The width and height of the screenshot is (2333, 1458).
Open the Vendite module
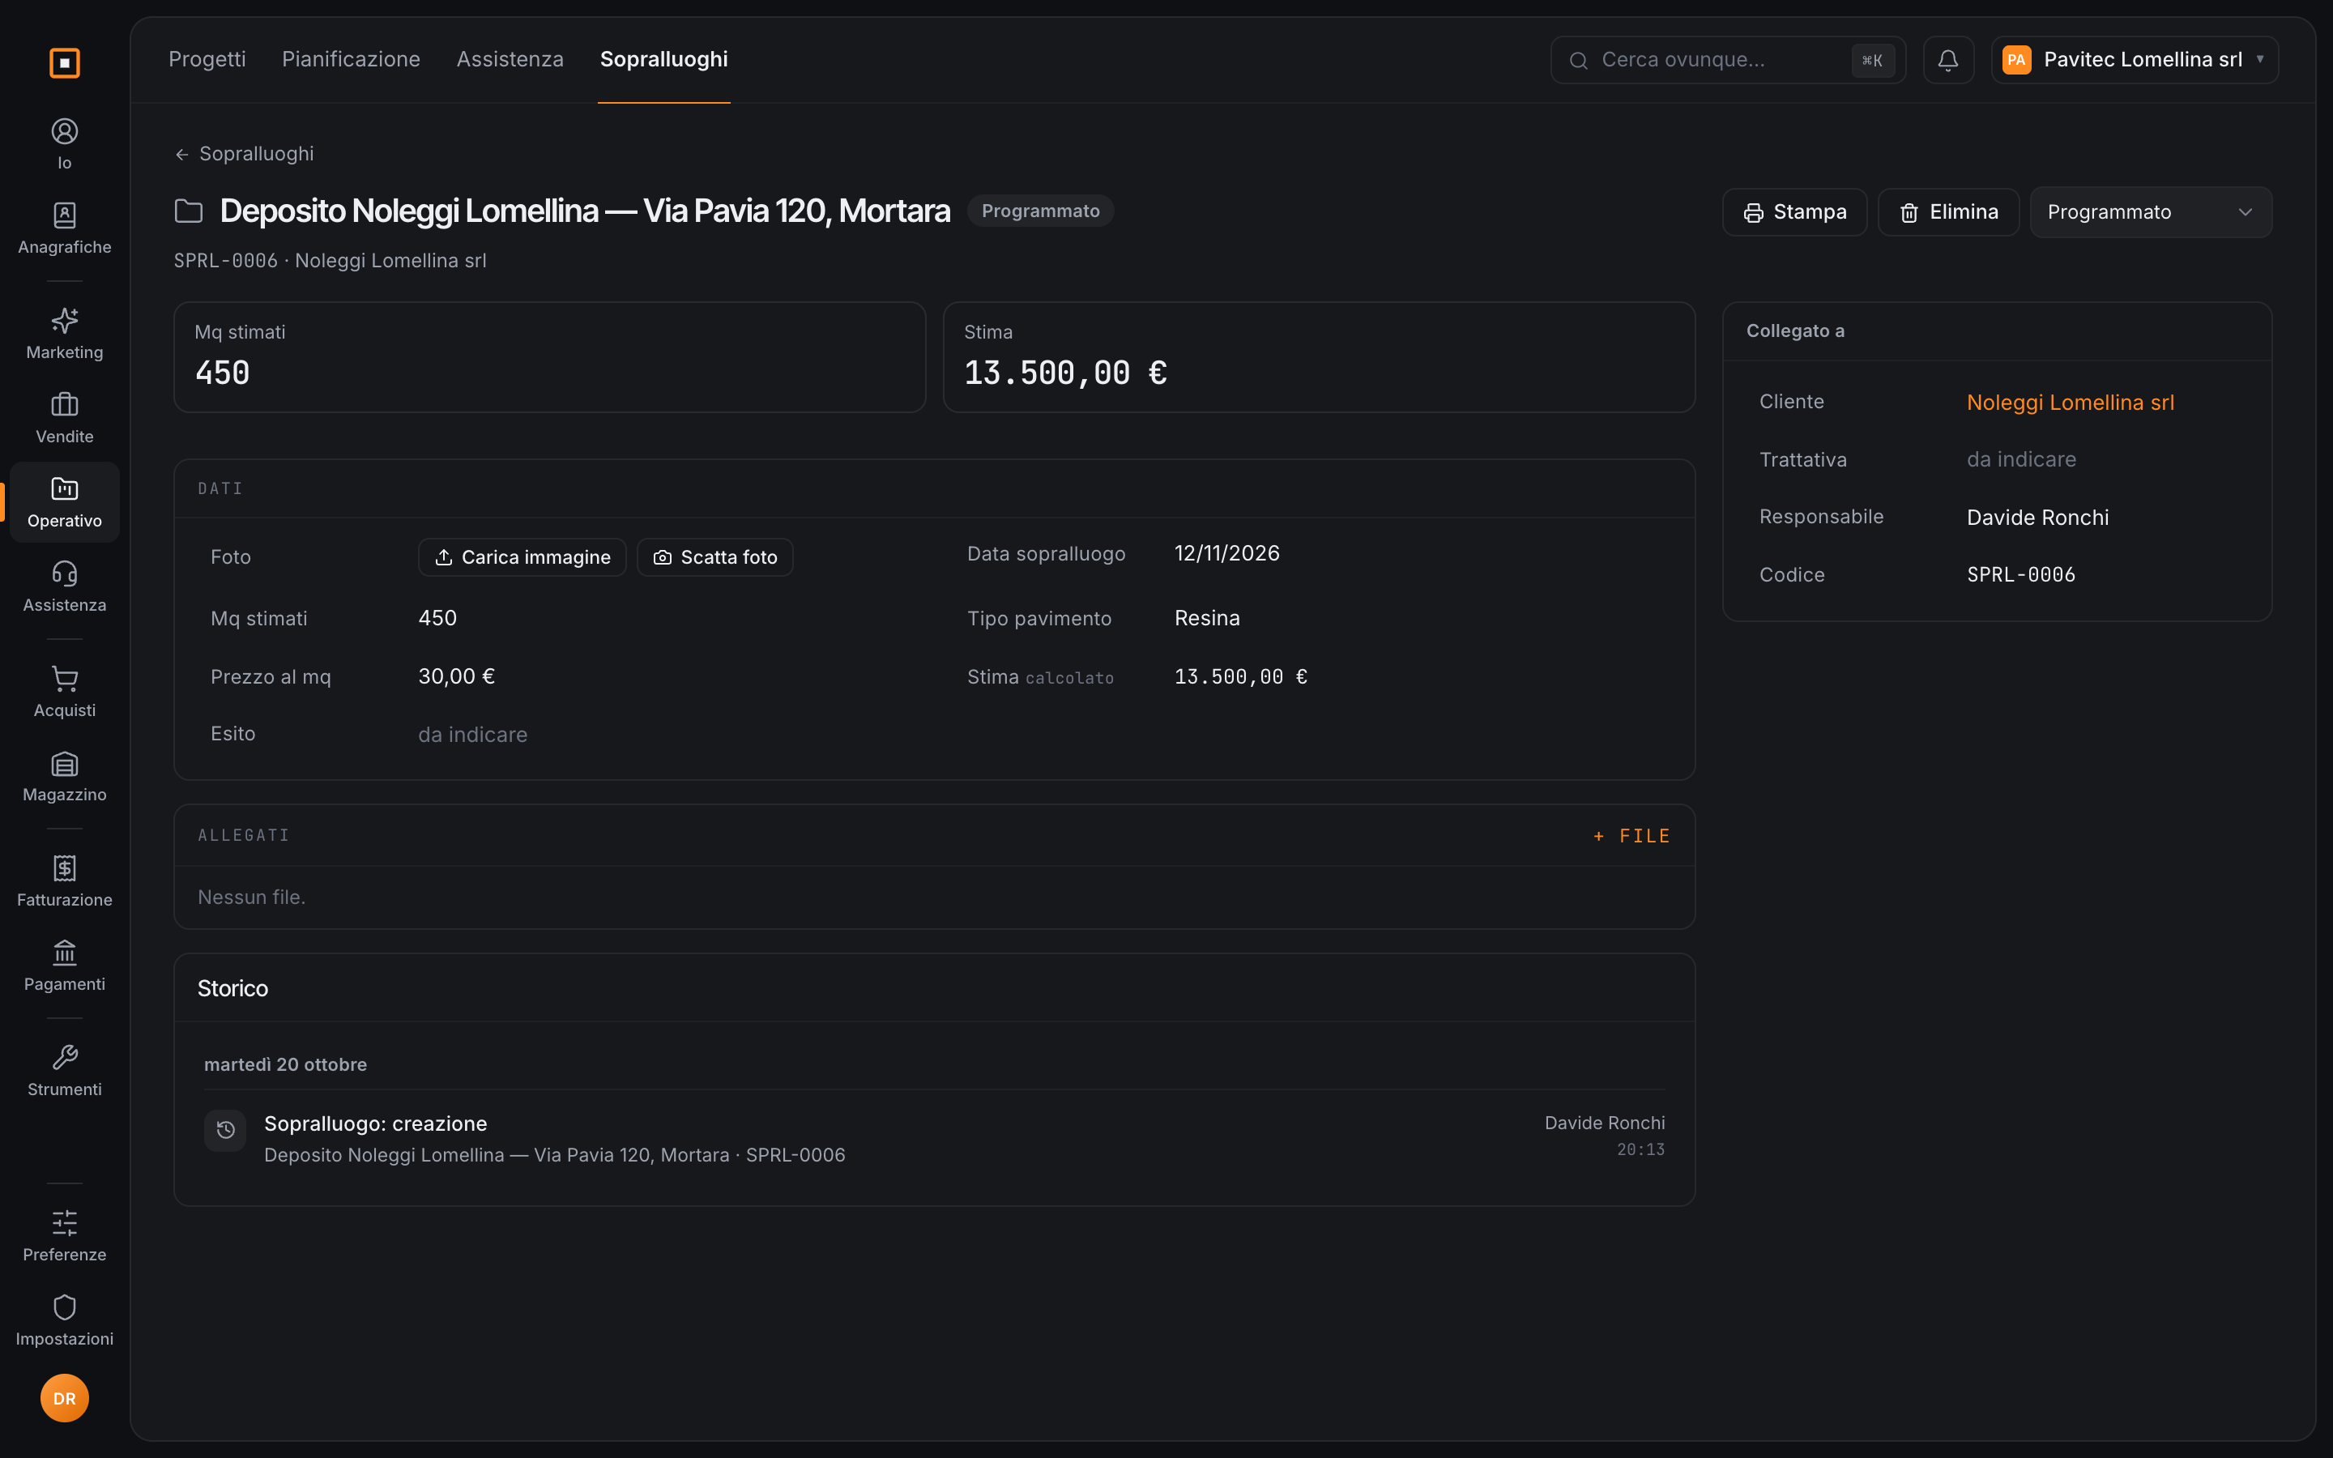pos(65,417)
